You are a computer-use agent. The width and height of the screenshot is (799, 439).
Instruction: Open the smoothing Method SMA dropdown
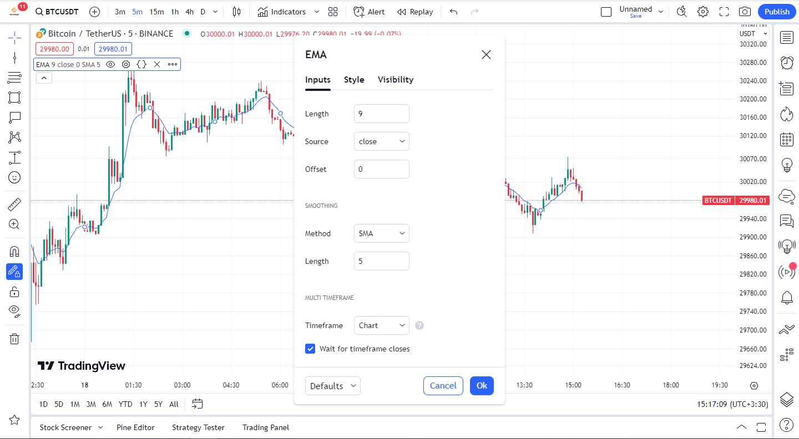click(x=382, y=233)
